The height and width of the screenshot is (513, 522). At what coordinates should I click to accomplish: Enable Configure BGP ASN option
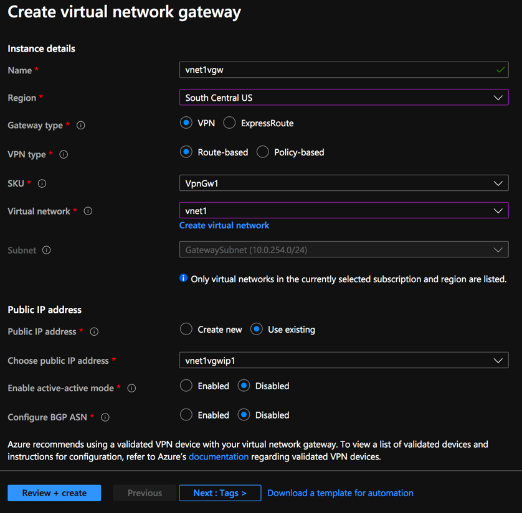[x=186, y=415]
